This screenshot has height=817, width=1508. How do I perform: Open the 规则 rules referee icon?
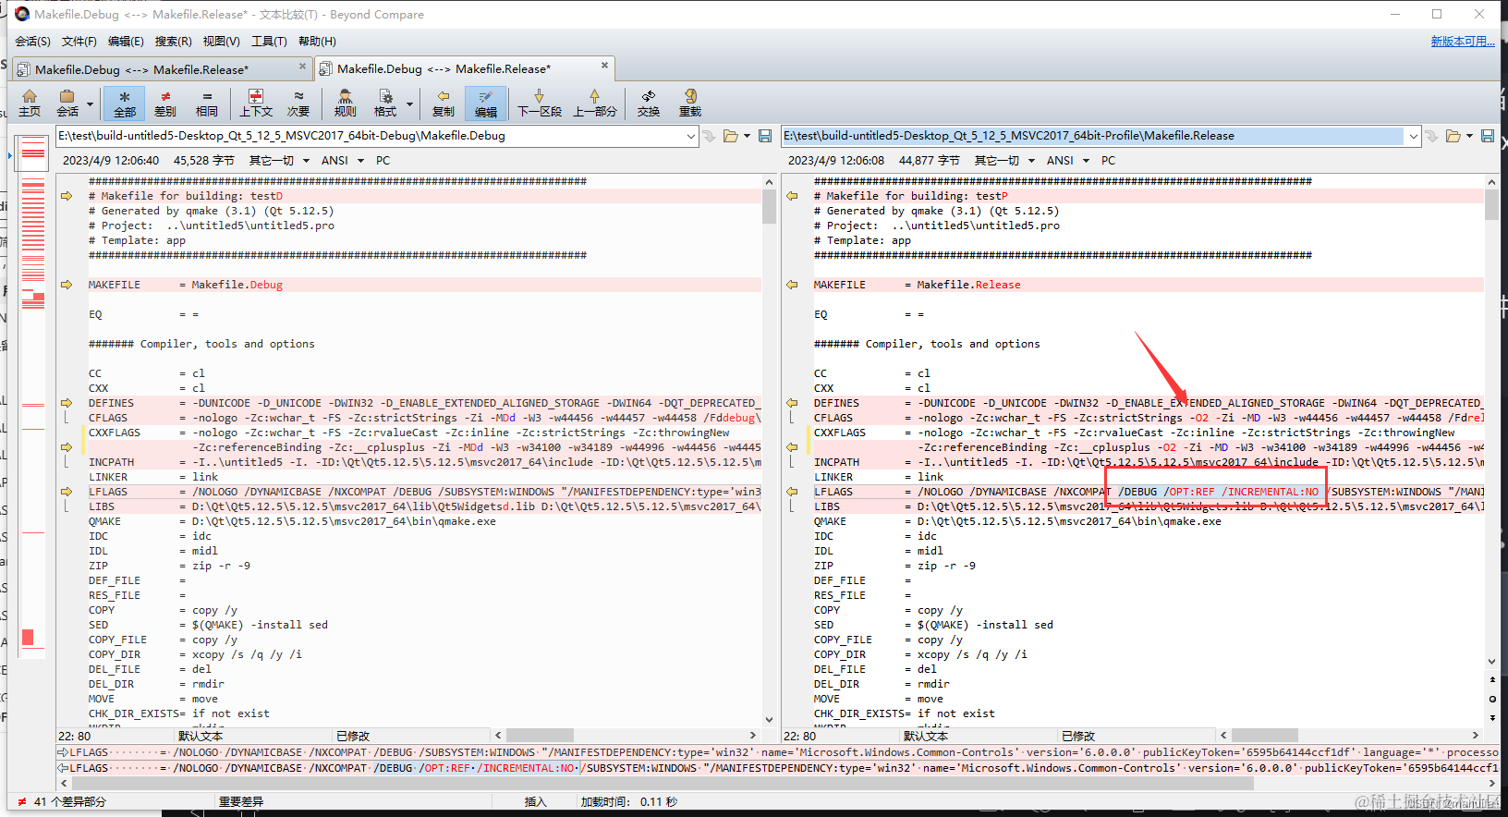click(x=345, y=103)
